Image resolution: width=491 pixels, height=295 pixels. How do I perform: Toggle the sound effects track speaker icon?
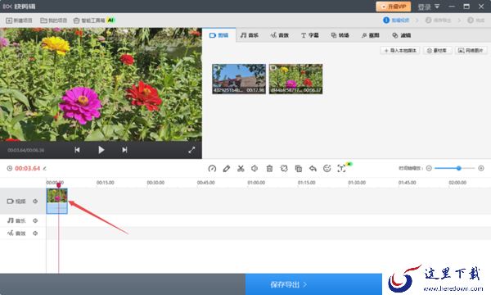(35, 234)
